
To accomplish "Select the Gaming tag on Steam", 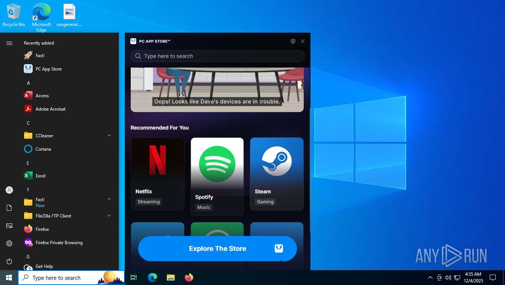I will [x=265, y=202].
